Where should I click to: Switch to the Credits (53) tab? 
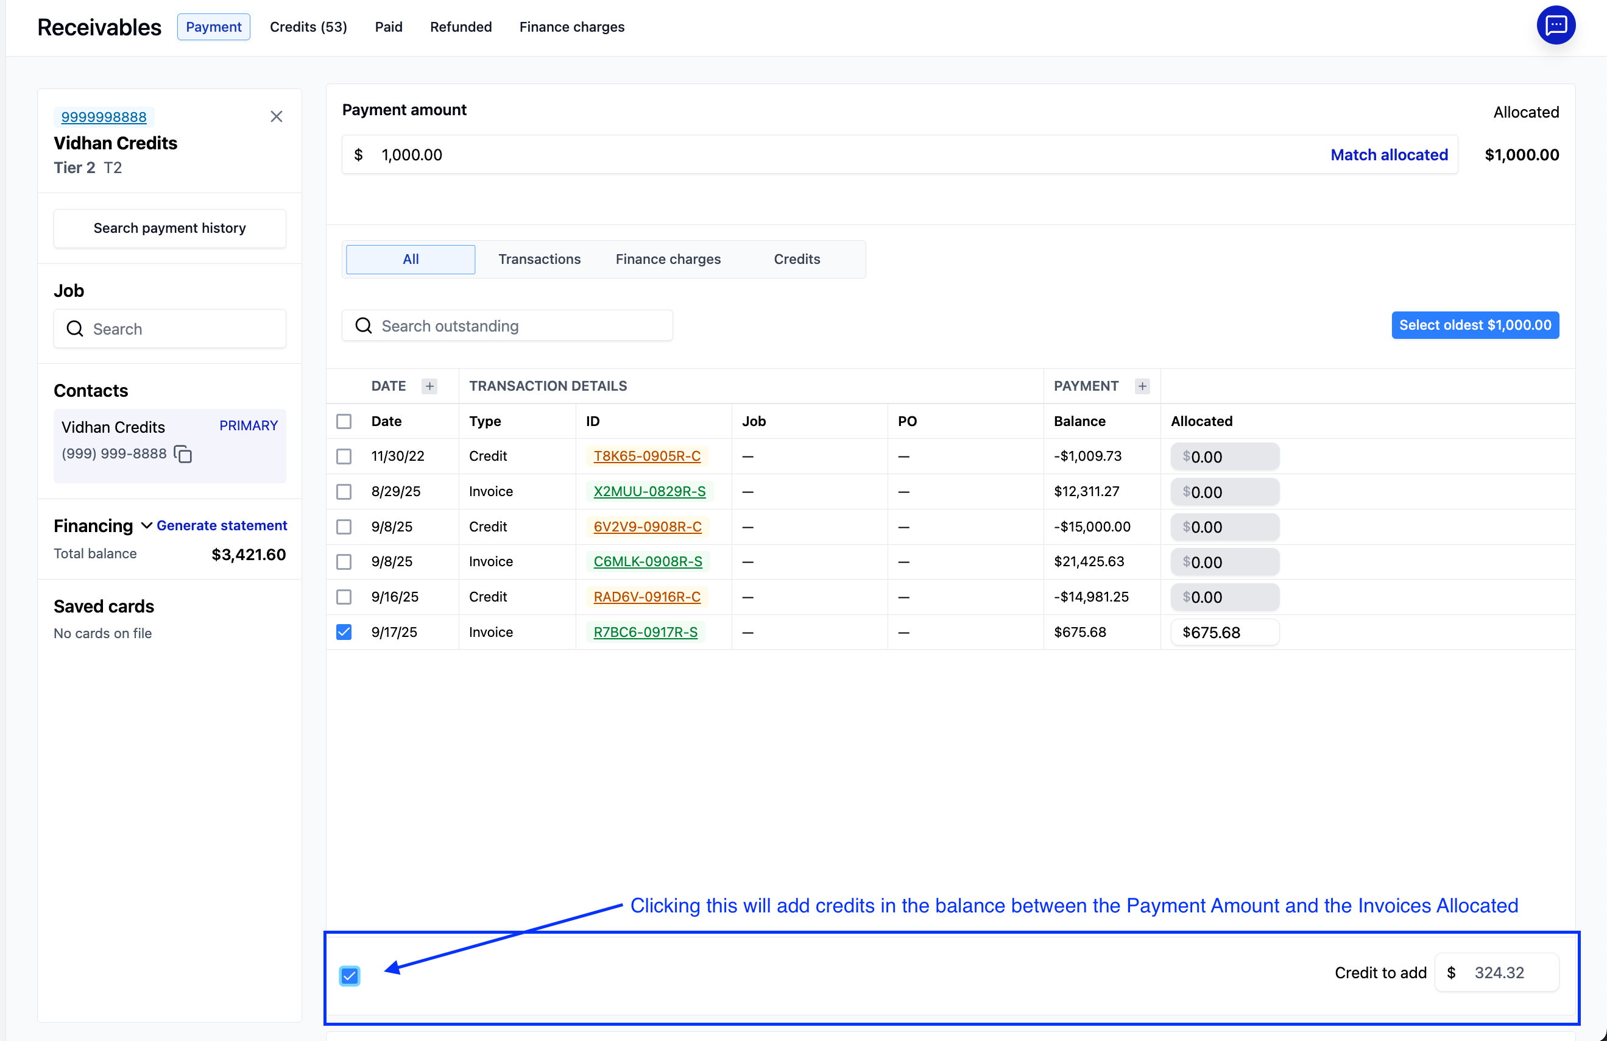(308, 27)
